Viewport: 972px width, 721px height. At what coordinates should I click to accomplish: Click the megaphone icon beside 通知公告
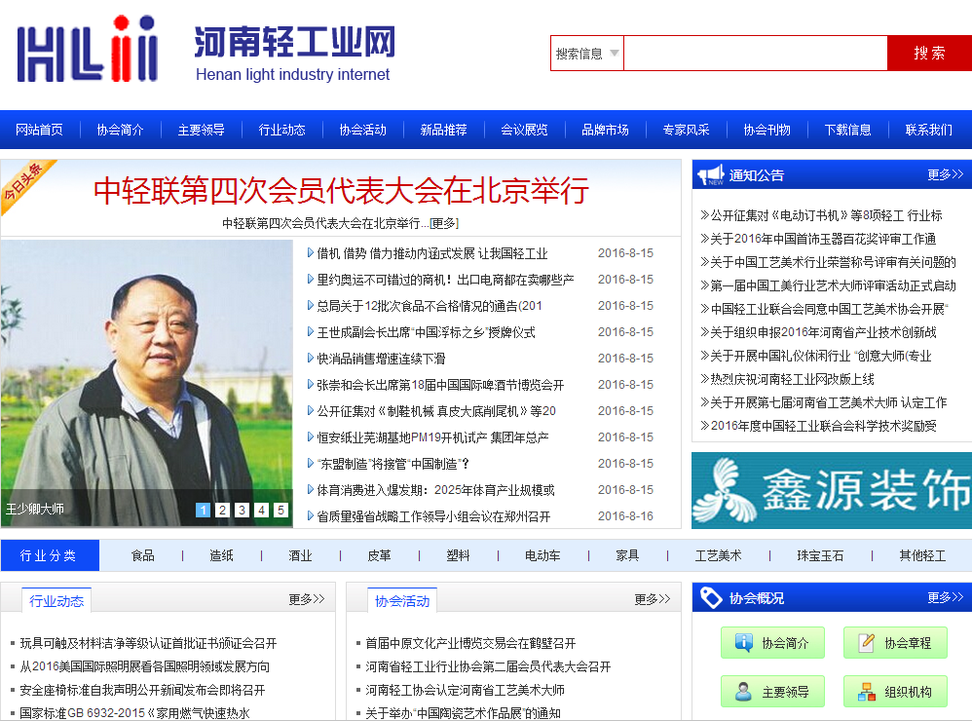[x=711, y=174]
